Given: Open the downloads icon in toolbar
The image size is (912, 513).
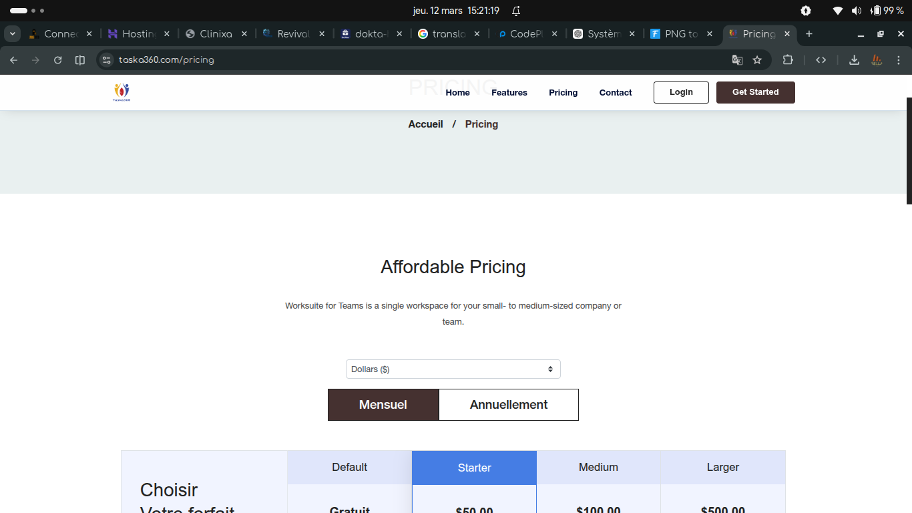Looking at the screenshot, I should (854, 60).
